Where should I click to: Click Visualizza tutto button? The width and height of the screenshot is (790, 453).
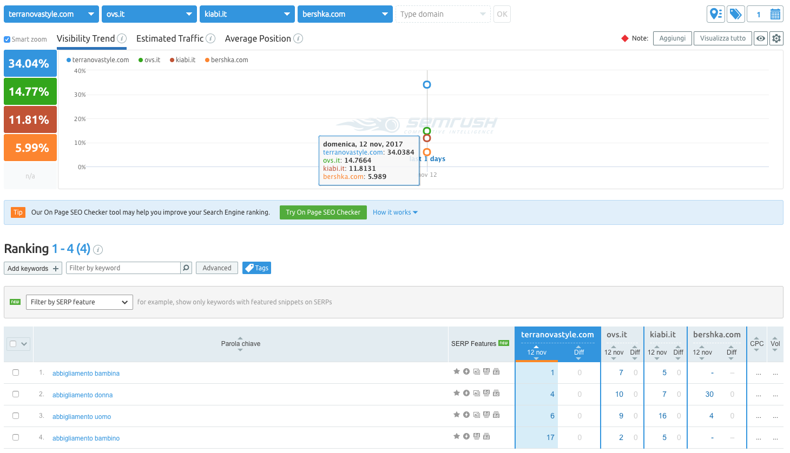coord(723,38)
